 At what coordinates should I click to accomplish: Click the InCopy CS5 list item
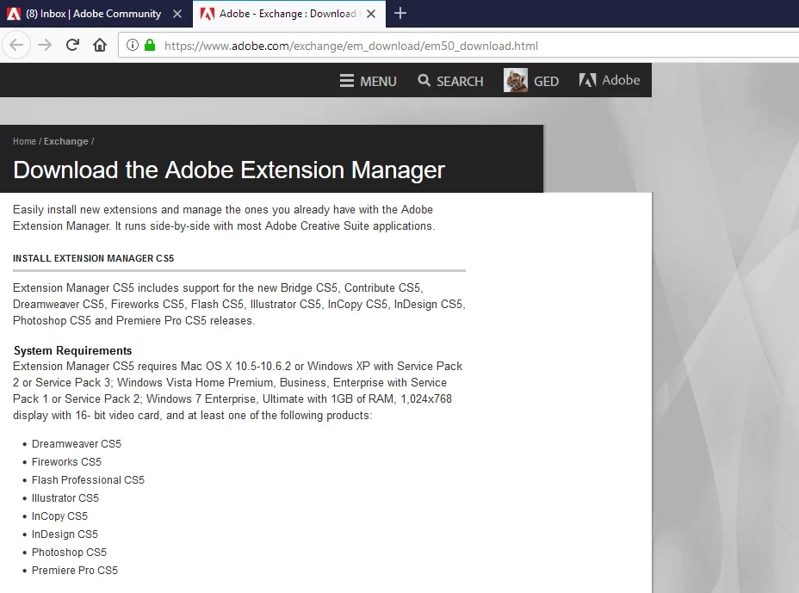[x=59, y=516]
